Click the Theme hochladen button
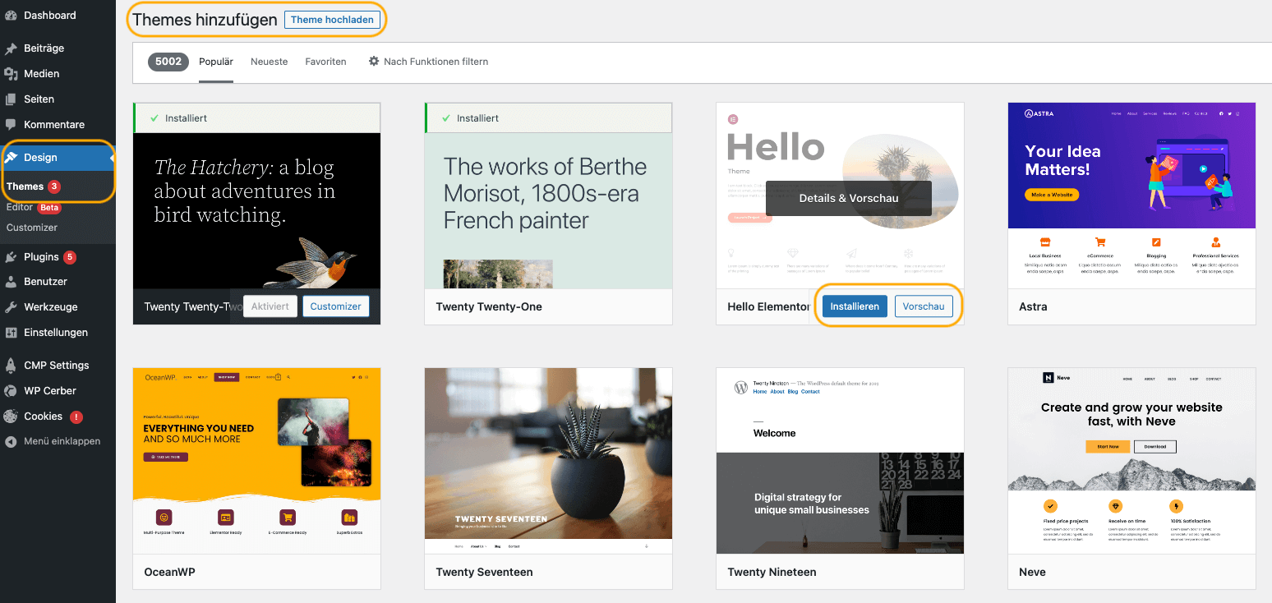The height and width of the screenshot is (603, 1272). coord(332,20)
